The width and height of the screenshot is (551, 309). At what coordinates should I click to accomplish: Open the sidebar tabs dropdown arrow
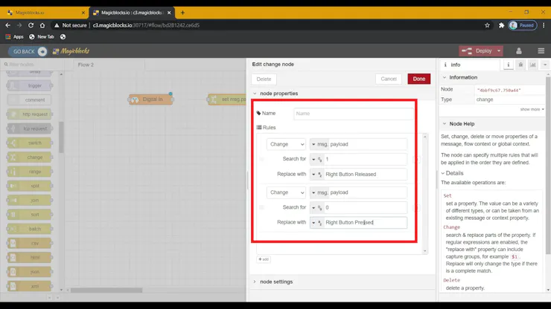tap(545, 65)
